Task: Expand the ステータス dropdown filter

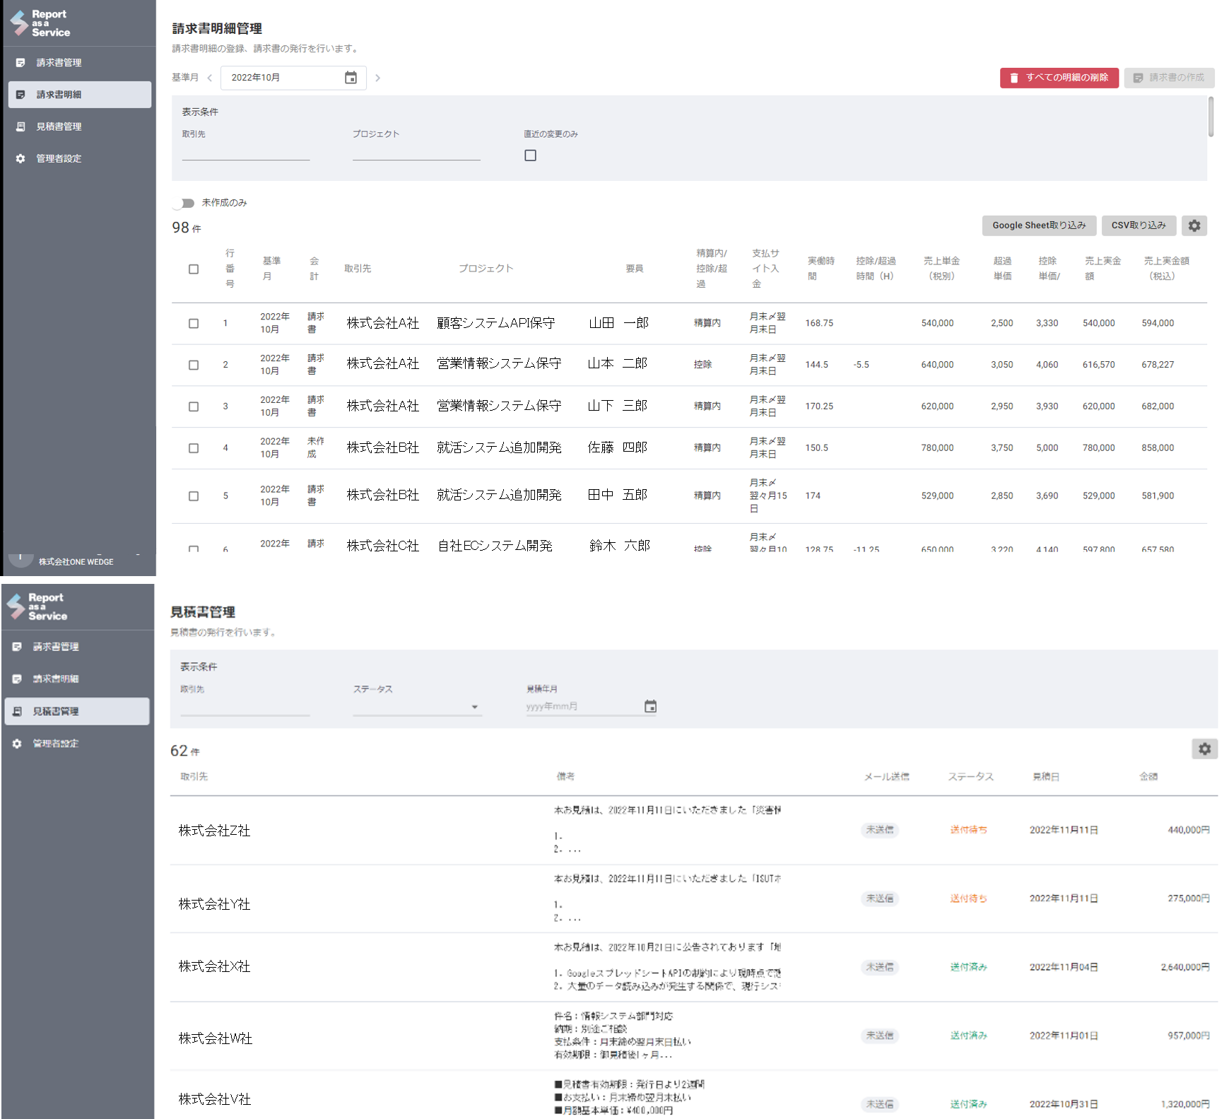Action: pos(417,706)
